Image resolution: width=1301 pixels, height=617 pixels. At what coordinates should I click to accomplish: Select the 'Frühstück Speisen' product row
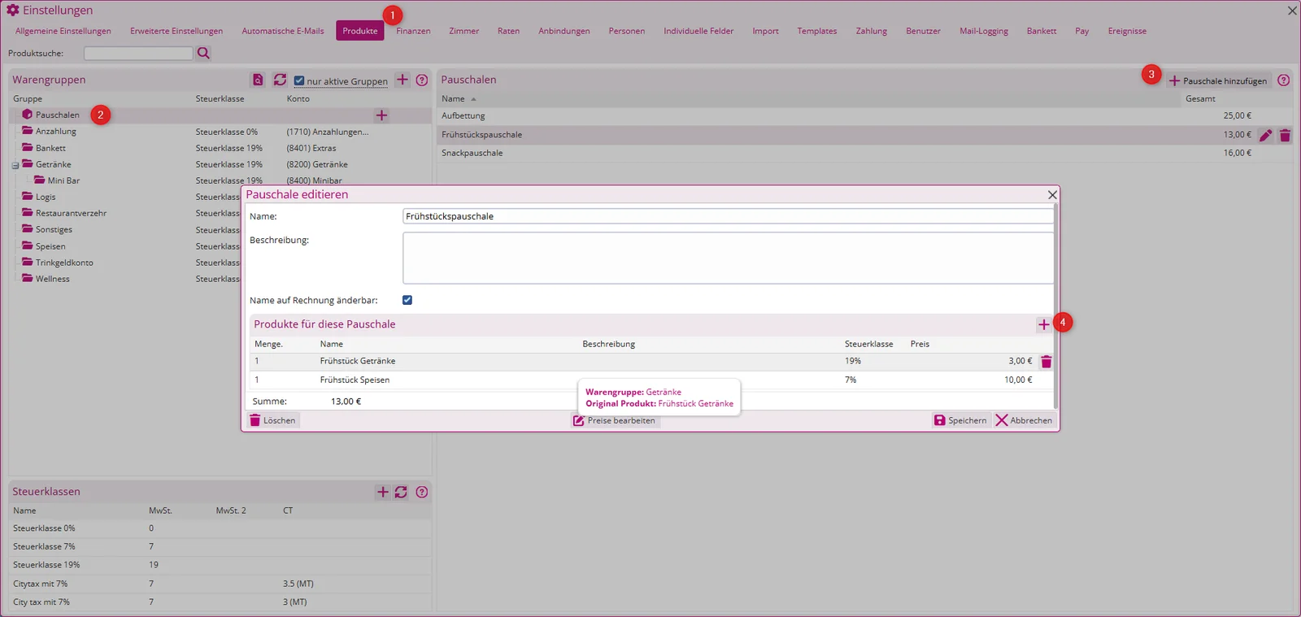651,380
